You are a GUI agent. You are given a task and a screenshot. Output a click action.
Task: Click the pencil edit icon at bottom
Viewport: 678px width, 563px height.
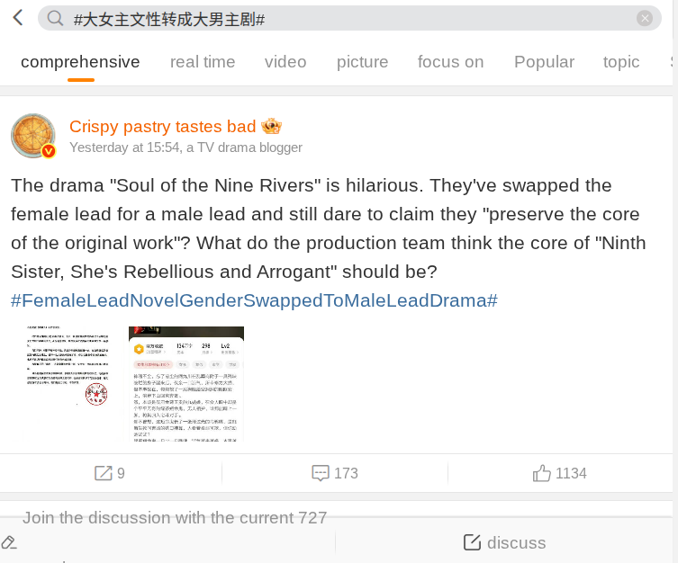click(9, 542)
